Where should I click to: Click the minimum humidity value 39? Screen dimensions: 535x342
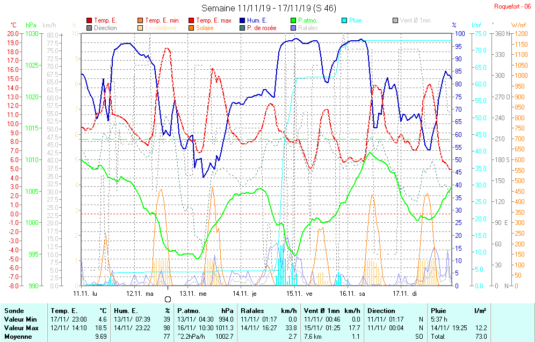coord(167,319)
